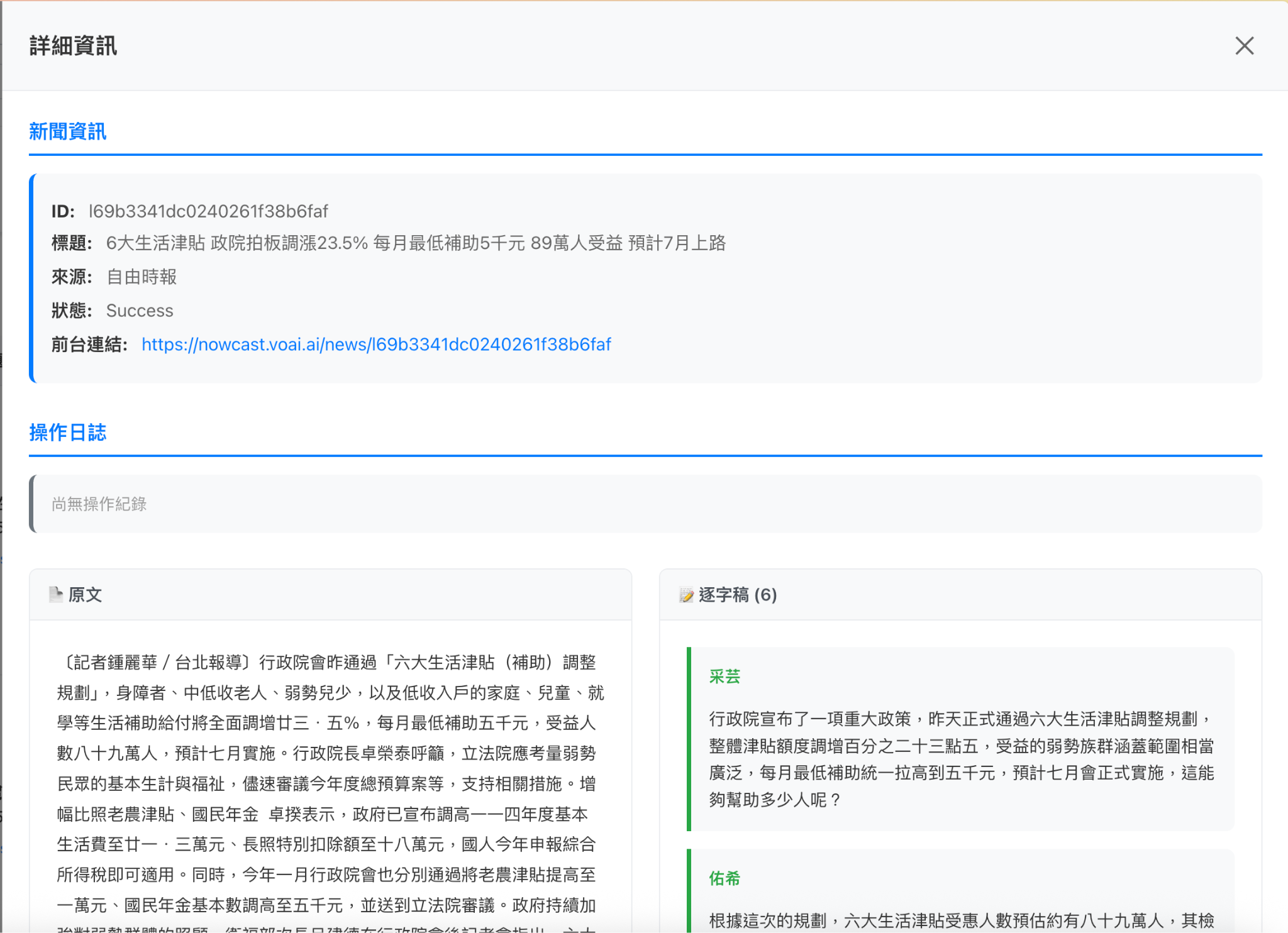Click the 新聞資訊 section heading
The image size is (1288, 933).
coord(68,131)
